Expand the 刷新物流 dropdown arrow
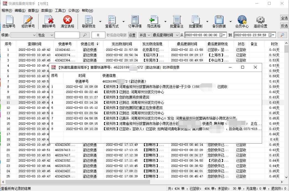The height and width of the screenshot is (191, 289). click(100, 22)
